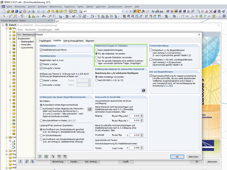
Task: Open the Tragfähigkeit tab
Action: pos(45,41)
